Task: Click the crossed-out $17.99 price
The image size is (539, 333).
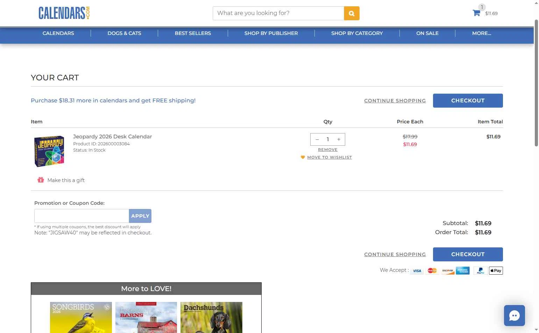Action: [410, 137]
